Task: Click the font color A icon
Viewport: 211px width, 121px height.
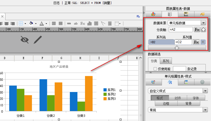Action: [41, 24]
